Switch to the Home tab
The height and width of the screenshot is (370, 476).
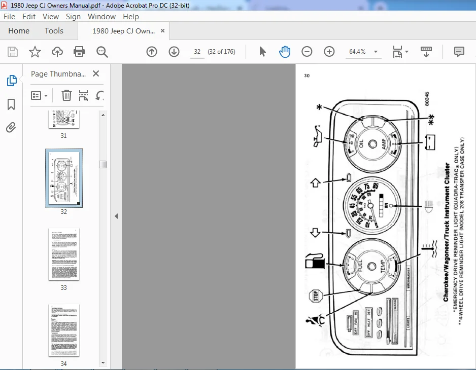19,30
